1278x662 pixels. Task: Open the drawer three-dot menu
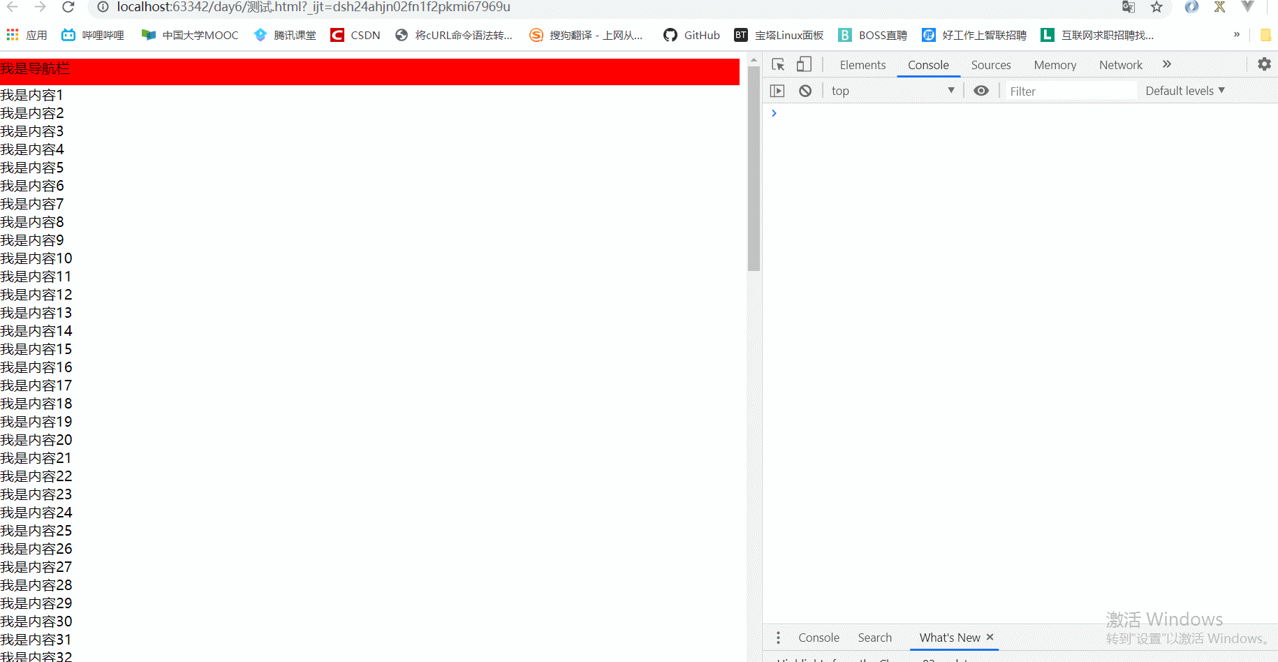point(778,638)
